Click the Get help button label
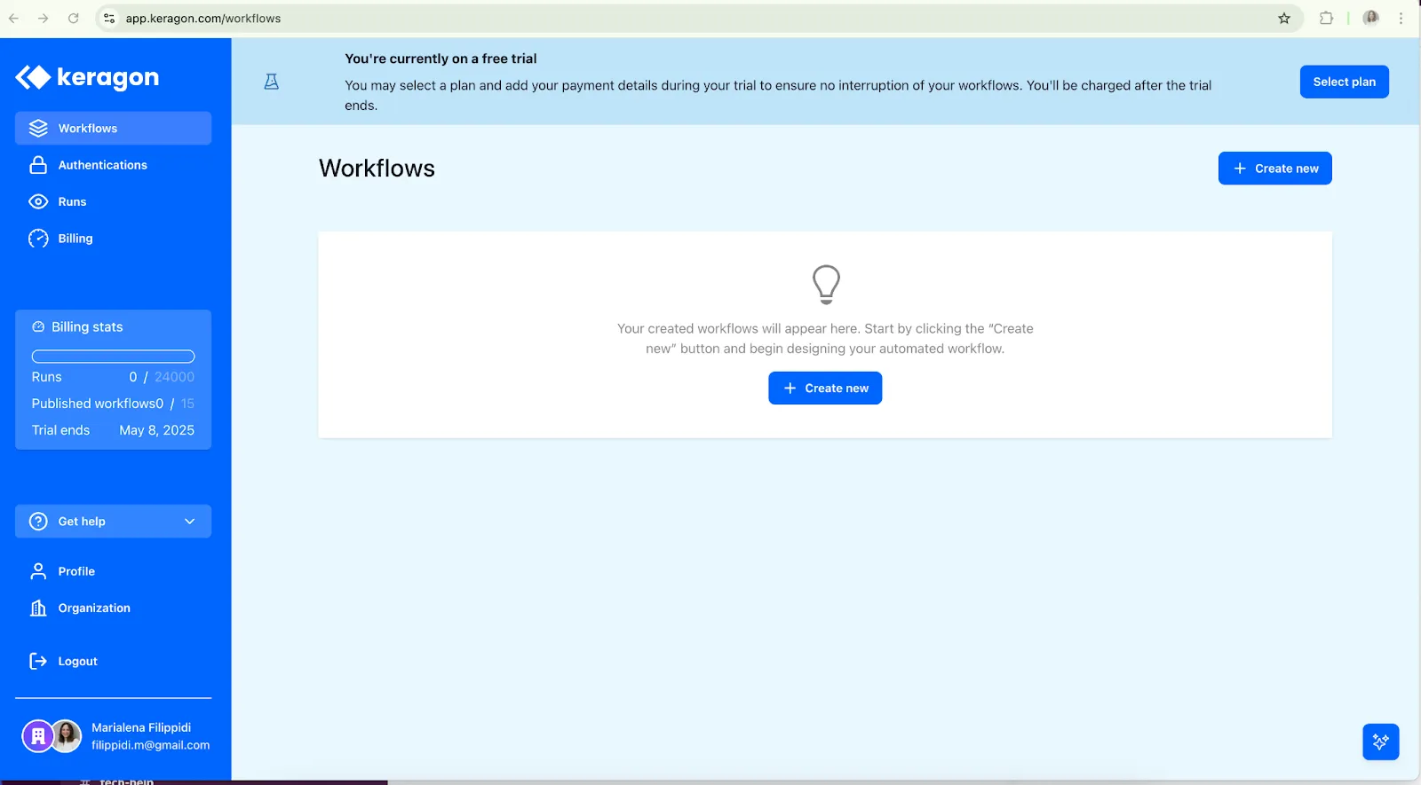The width and height of the screenshot is (1421, 785). (82, 522)
